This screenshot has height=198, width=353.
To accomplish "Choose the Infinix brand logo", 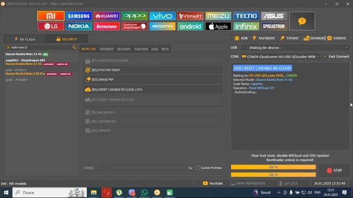I will pyautogui.click(x=246, y=26).
